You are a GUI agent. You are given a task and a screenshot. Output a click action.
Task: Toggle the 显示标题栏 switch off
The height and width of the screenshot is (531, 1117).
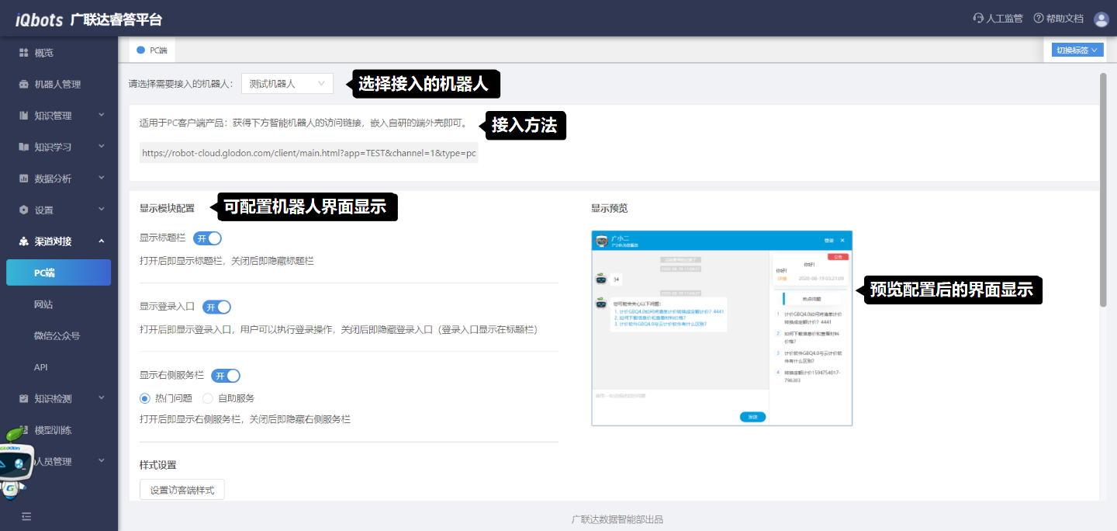pyautogui.click(x=208, y=238)
